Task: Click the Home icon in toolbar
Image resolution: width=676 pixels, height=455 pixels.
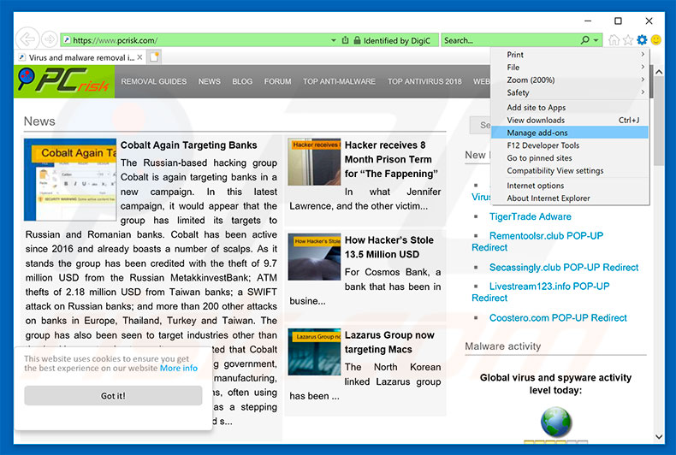Action: coord(614,40)
